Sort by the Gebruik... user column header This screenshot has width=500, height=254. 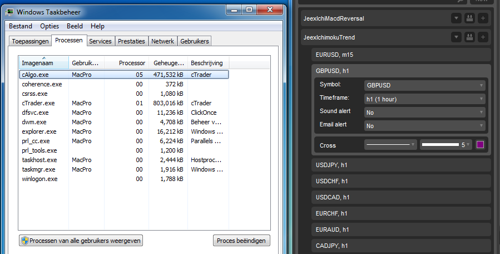[86, 62]
